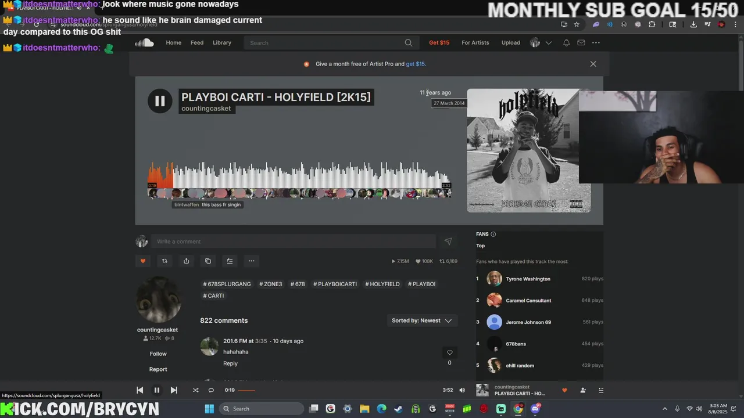
Task: Open the FANS info icon
Action: pos(493,234)
